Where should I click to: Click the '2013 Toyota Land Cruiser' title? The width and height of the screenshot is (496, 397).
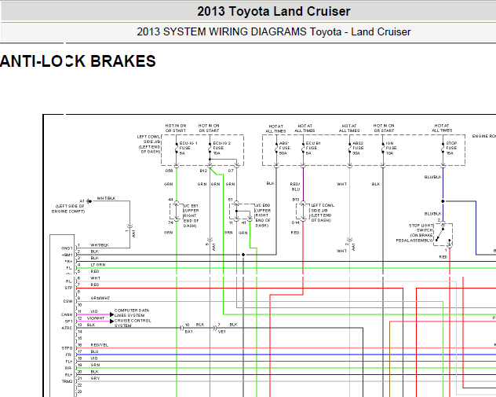274,12
